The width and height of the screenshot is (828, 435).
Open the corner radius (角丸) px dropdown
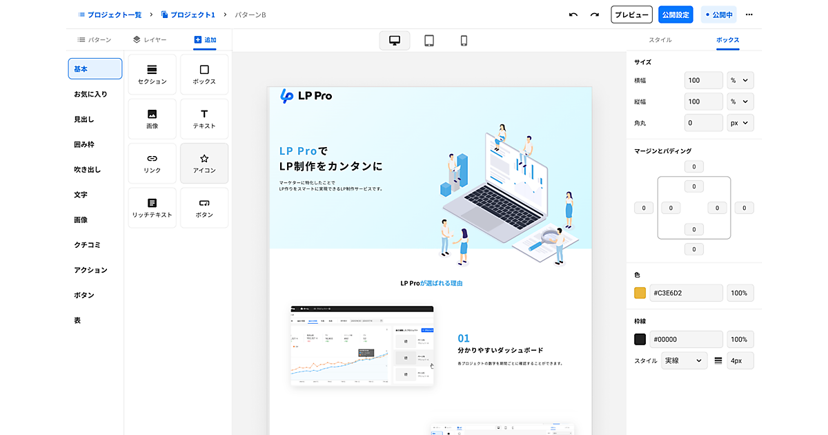[740, 123]
